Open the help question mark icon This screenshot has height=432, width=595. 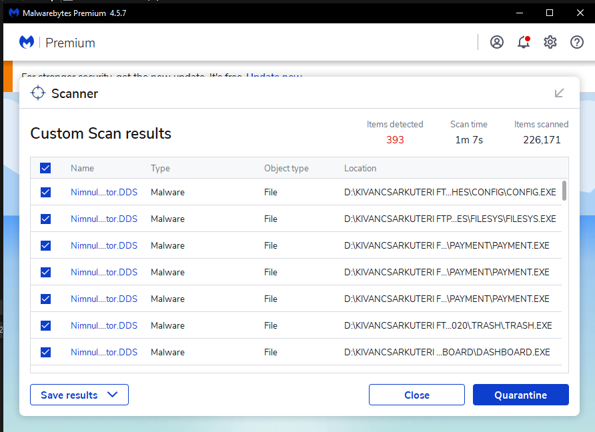click(x=577, y=42)
